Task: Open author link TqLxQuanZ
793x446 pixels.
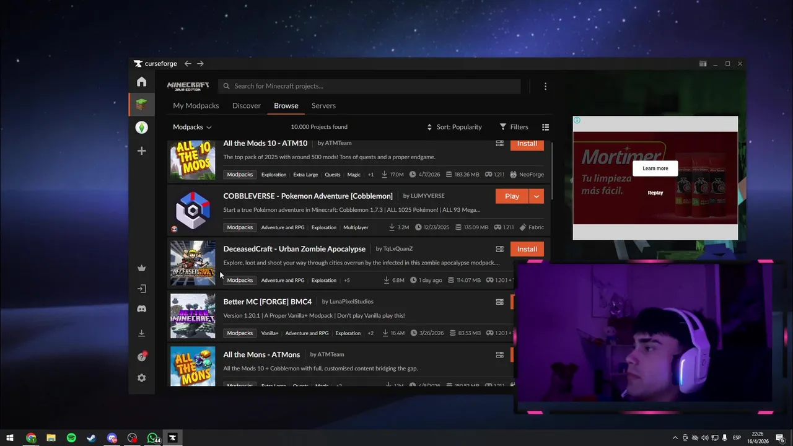Action: point(398,249)
